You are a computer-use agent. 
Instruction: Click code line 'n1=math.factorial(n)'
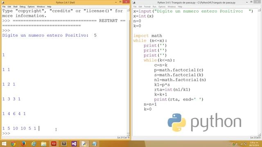coord(180,80)
